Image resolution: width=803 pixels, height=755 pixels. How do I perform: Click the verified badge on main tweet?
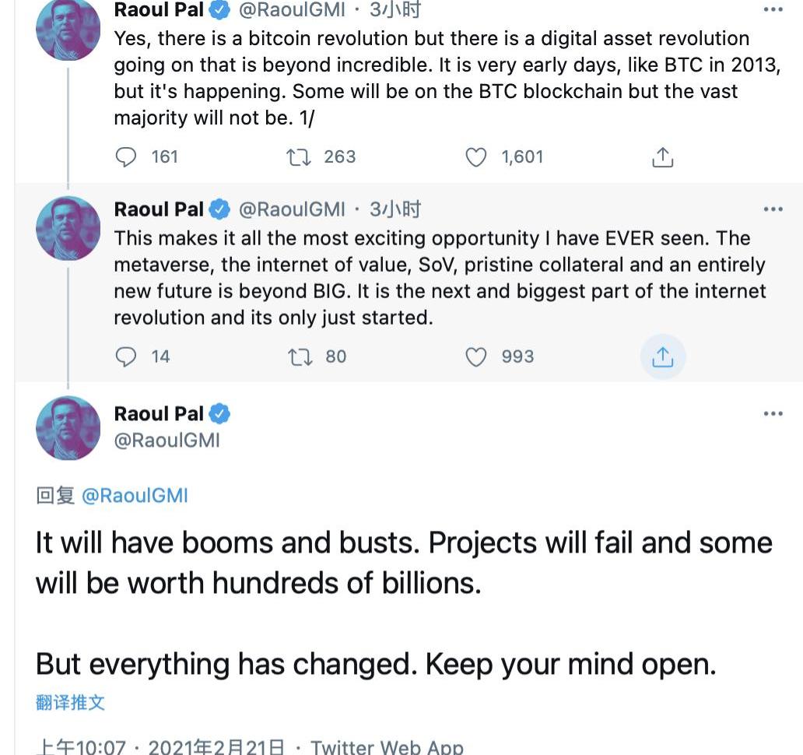(220, 413)
